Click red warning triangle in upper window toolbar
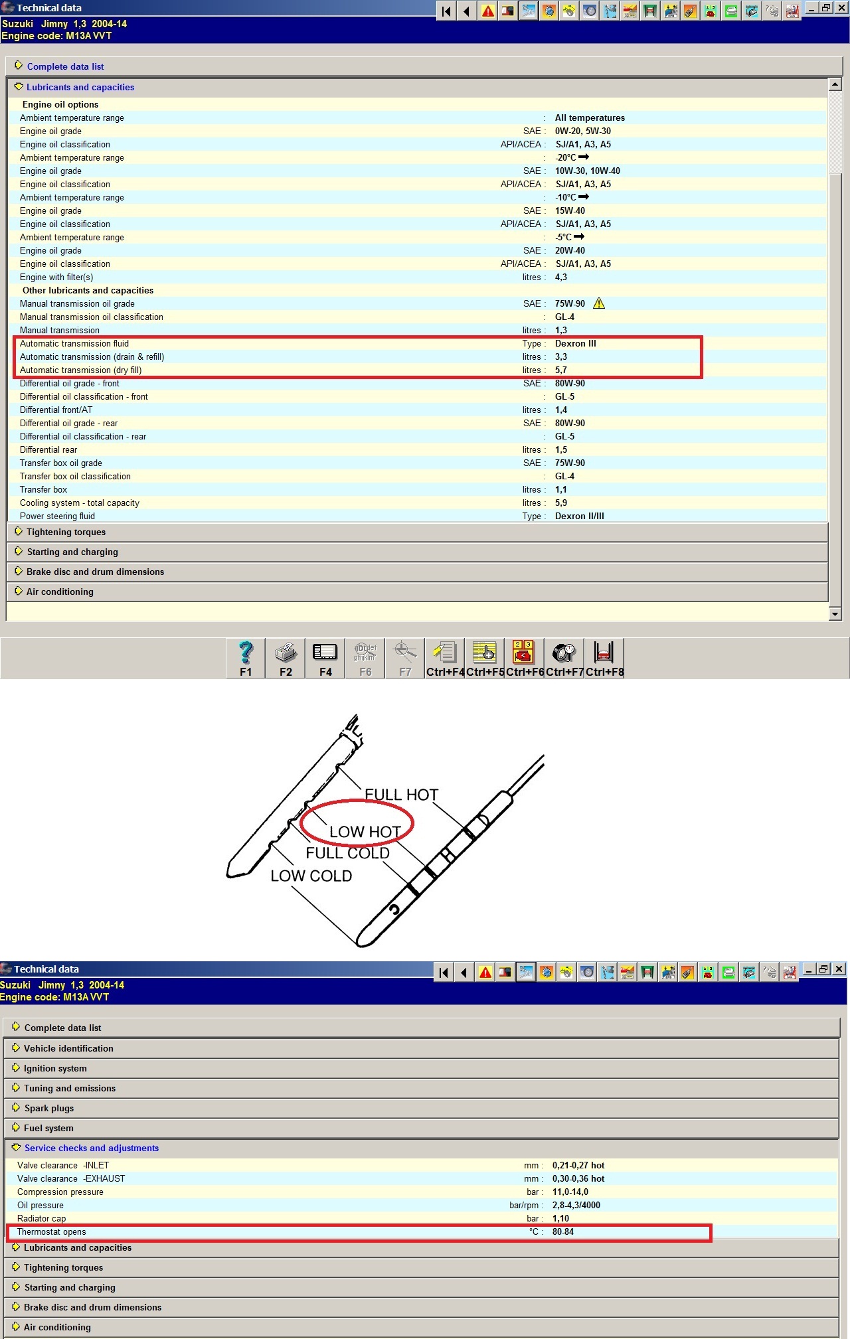The width and height of the screenshot is (850, 1339). click(488, 11)
